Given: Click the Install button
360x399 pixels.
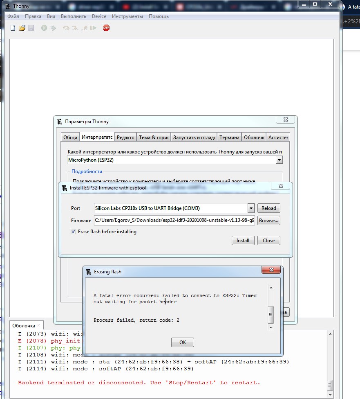Looking at the screenshot, I should click(243, 241).
